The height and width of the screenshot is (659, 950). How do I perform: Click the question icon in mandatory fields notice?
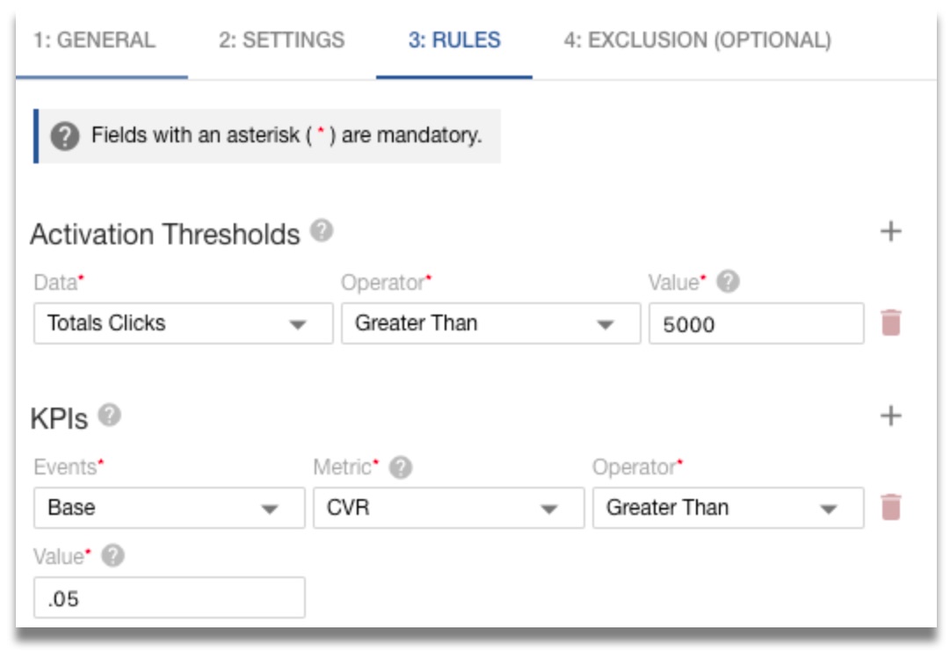click(x=65, y=135)
